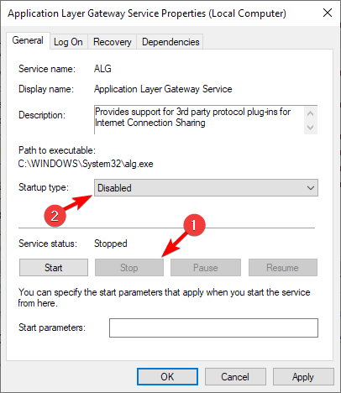Image resolution: width=341 pixels, height=393 pixels.
Task: Click the description scroll up arrow
Action: 310,113
